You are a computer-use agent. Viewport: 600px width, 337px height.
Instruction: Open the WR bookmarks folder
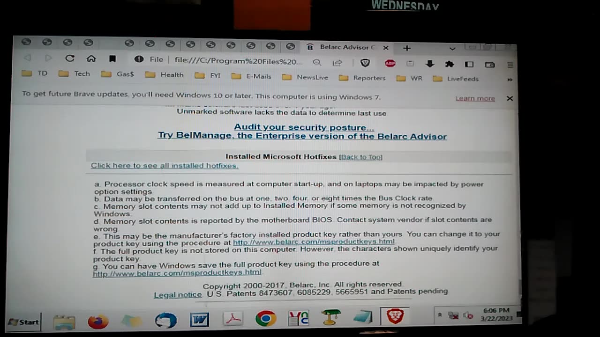pos(409,78)
